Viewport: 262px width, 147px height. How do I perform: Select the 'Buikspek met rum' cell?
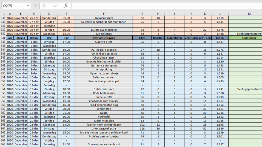click(x=104, y=77)
